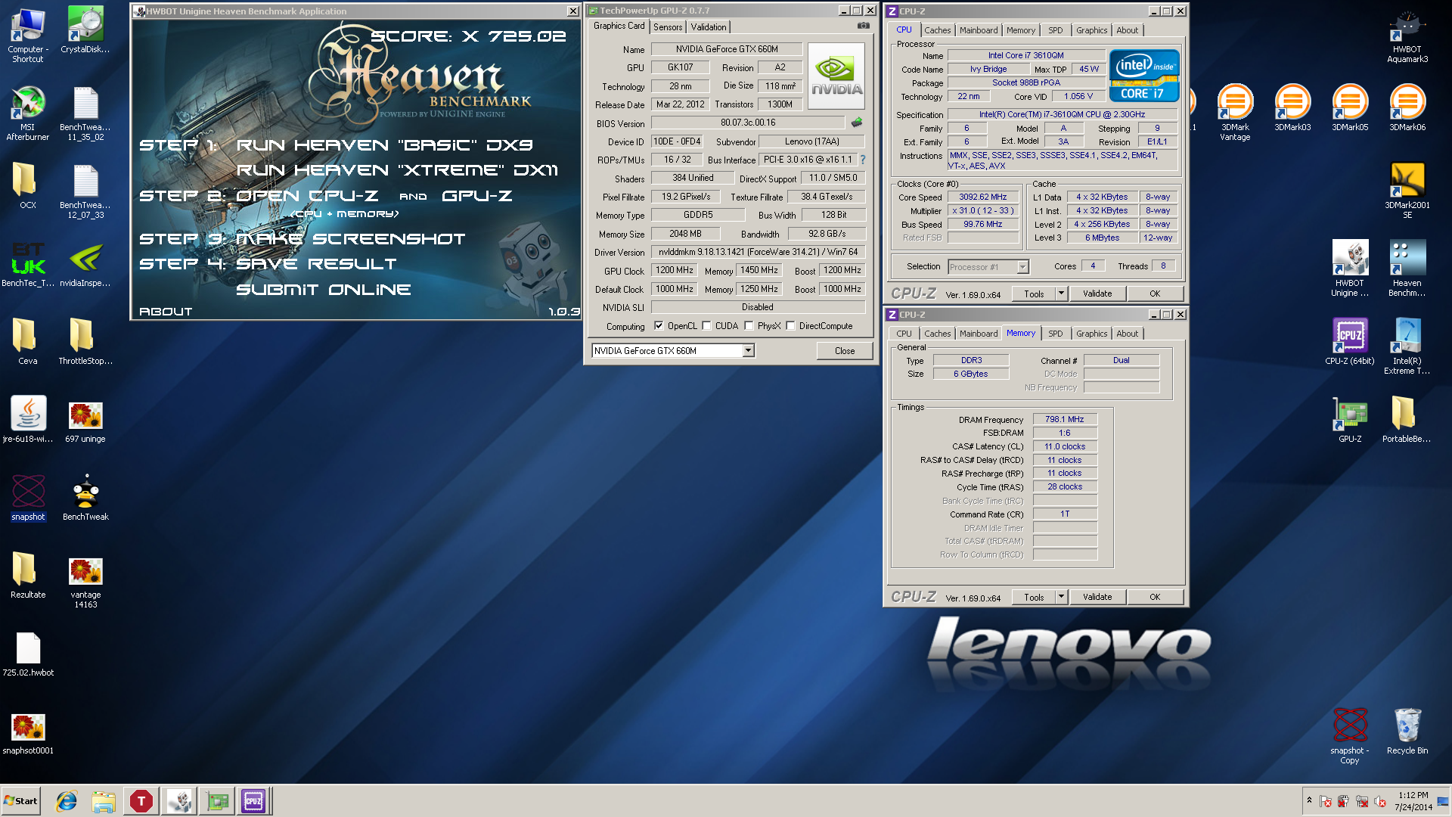
Task: Switch to Validation tab in GPU-Z
Action: click(x=709, y=27)
